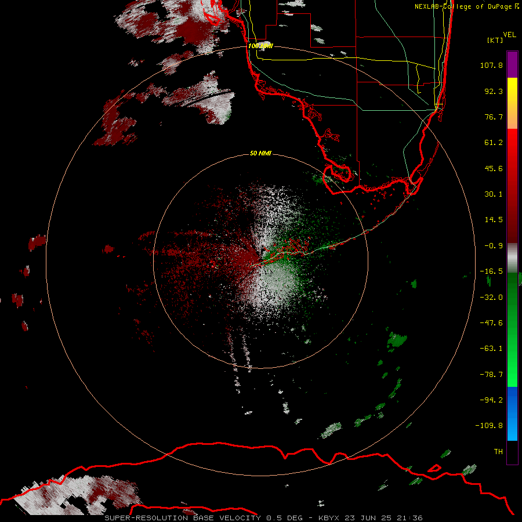Click the VEL legend title
The image size is (522, 522).
pos(509,35)
